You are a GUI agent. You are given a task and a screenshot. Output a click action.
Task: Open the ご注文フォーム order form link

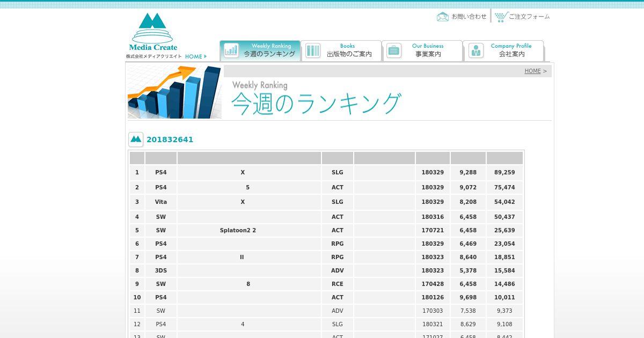[x=529, y=17]
